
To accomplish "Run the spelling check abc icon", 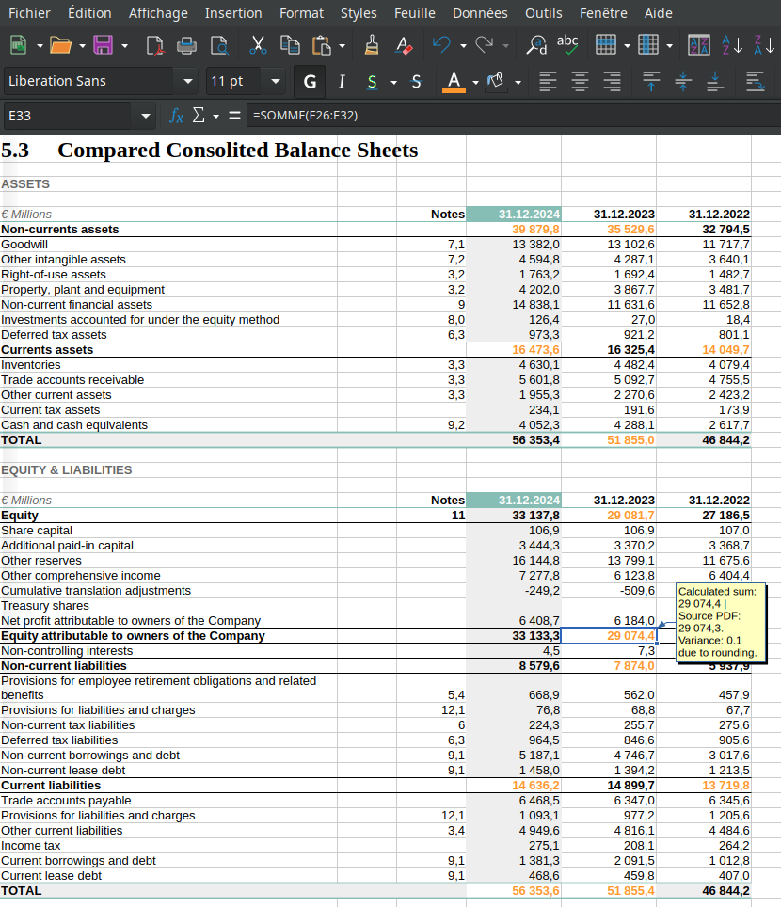I will pos(567,42).
